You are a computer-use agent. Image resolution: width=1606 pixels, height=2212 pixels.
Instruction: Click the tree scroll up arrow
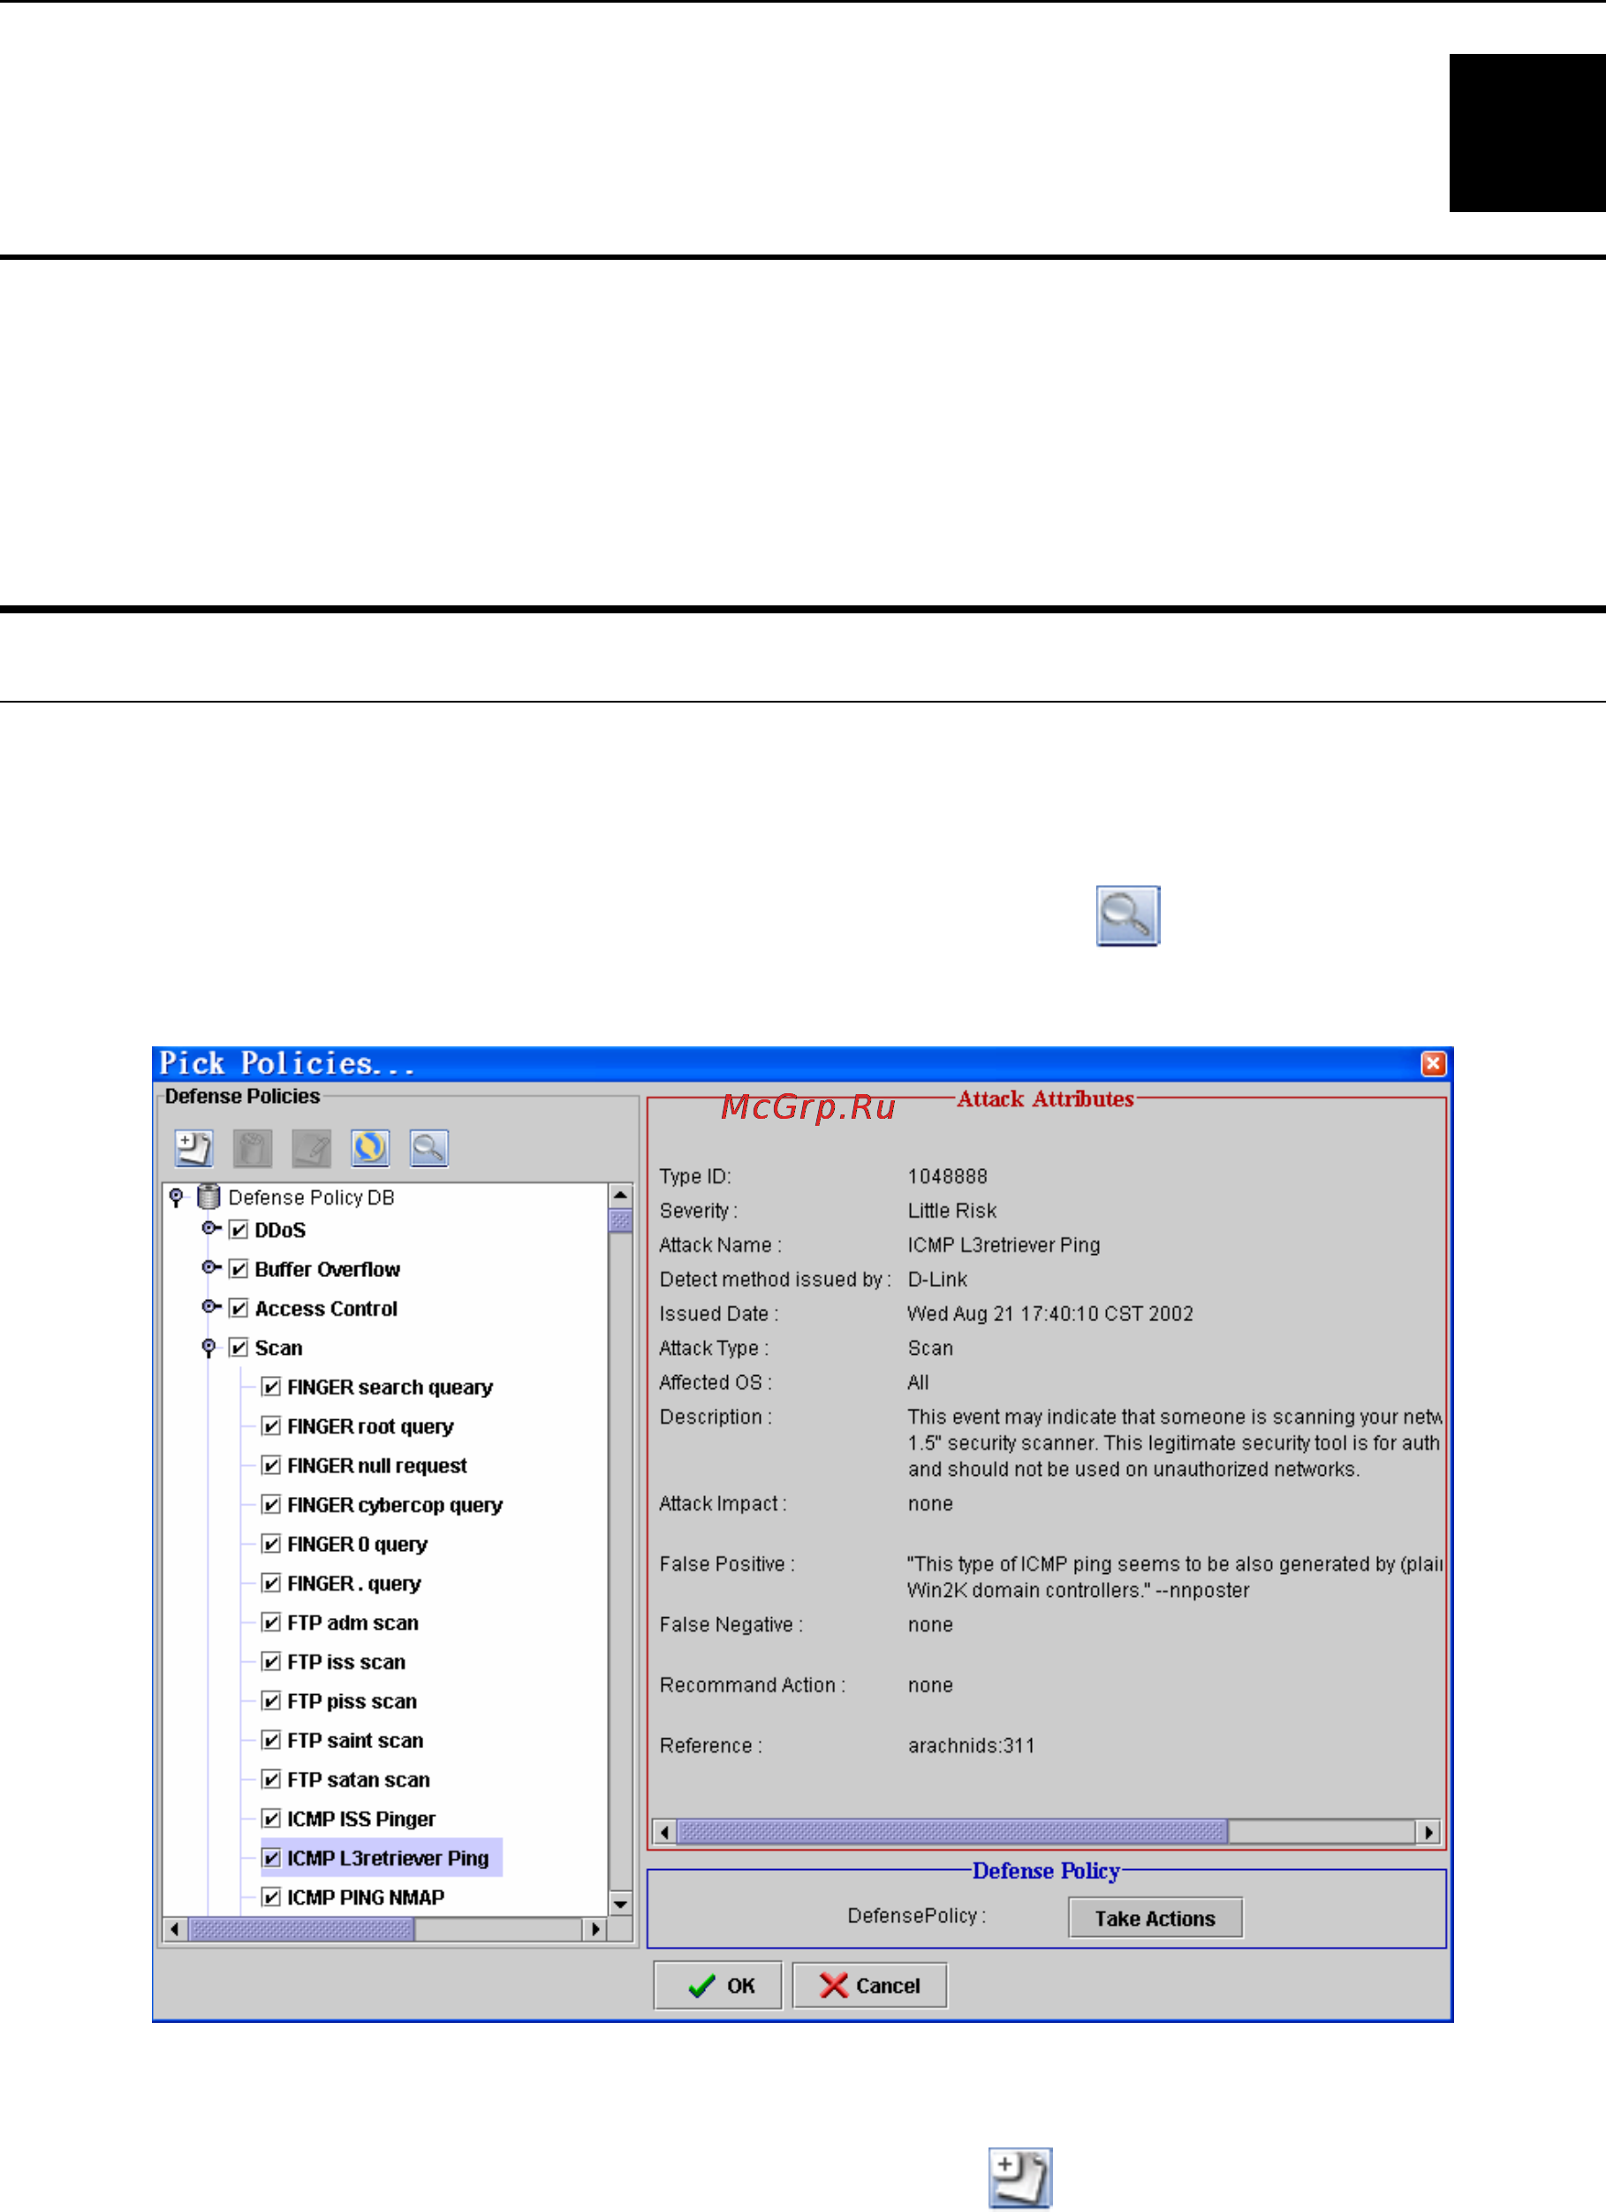pos(620,1195)
